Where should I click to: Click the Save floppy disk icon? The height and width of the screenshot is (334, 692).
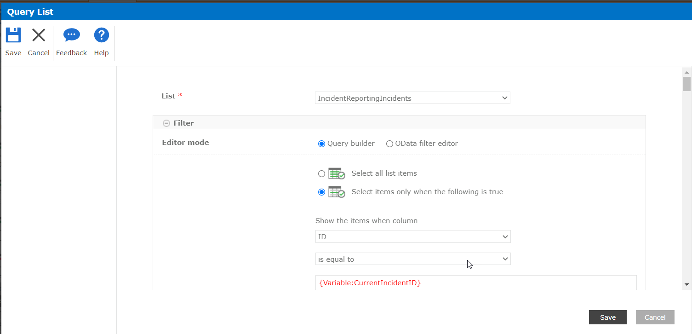pos(13,35)
